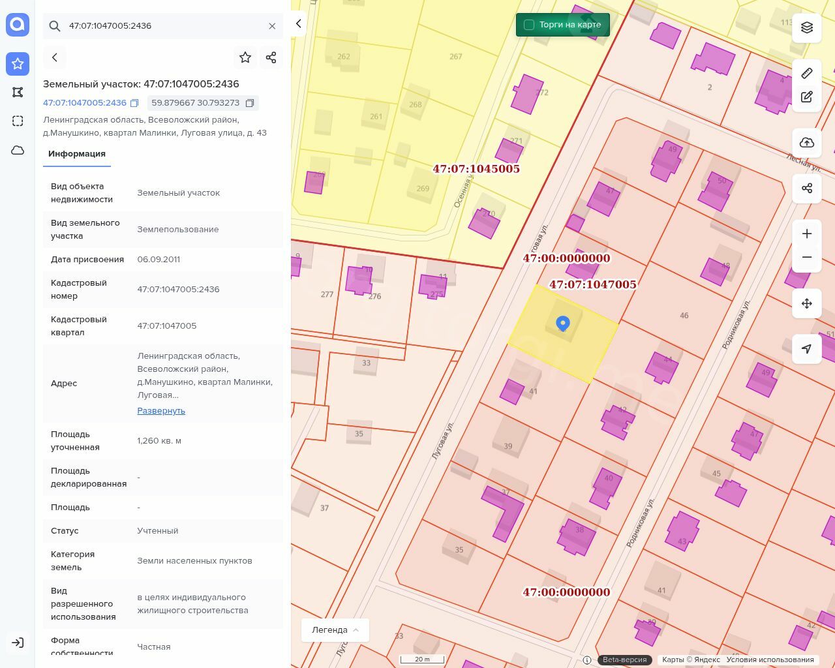Collapse the information side panel
Viewport: 835px width, 668px height.
[298, 24]
